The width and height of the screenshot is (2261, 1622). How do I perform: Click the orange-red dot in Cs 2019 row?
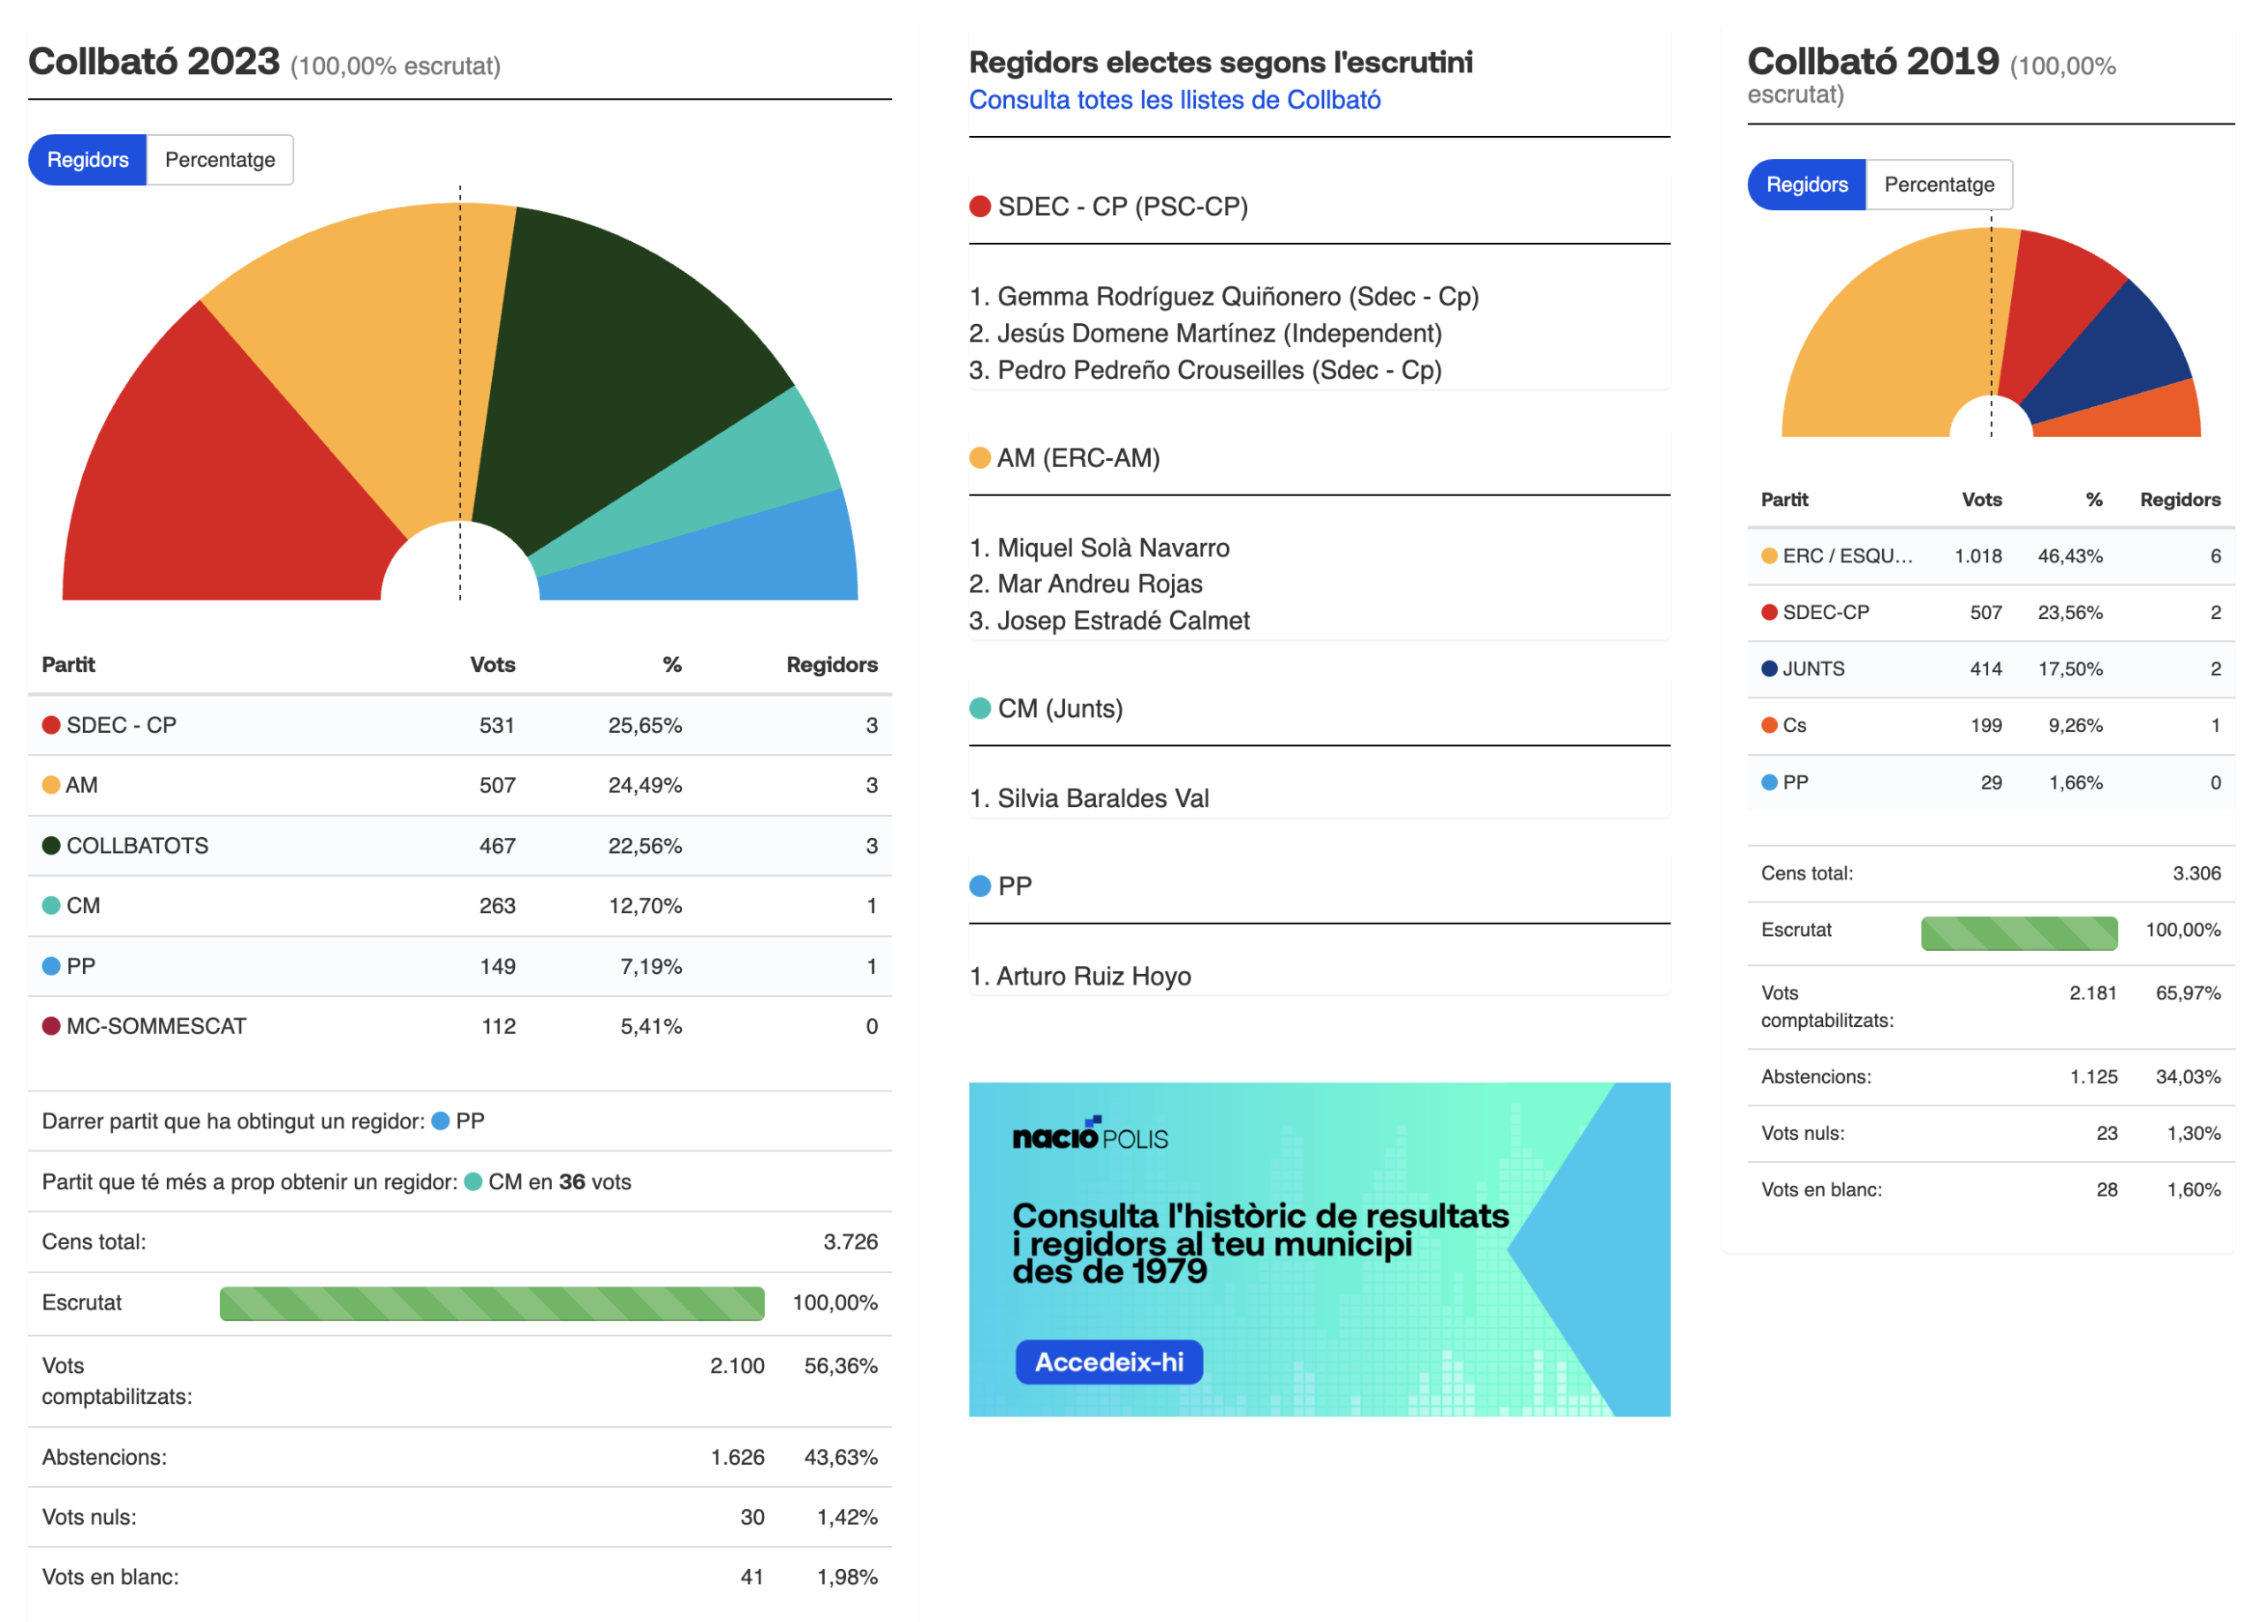tap(1770, 725)
